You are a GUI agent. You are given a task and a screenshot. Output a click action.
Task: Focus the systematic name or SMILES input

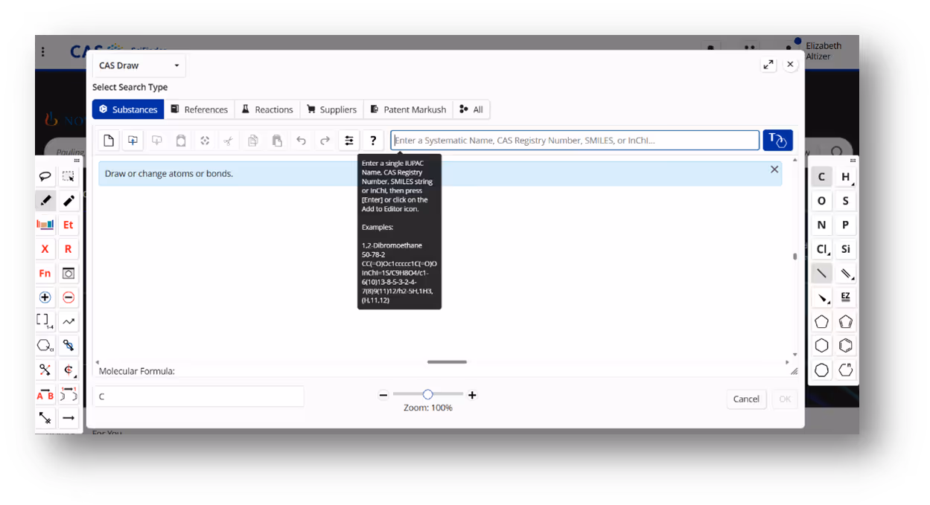pyautogui.click(x=575, y=141)
